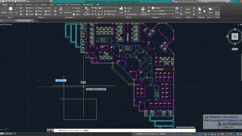Expand the Block panel
This screenshot has width=242, height=136.
[x=129, y=17]
